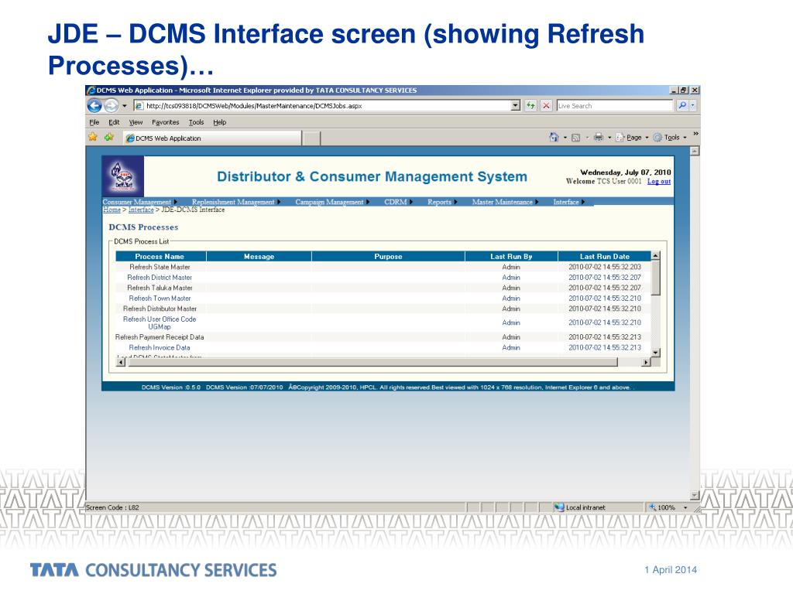Select the DCMS Web Application tab
This screenshot has height=594, width=793.
point(212,138)
